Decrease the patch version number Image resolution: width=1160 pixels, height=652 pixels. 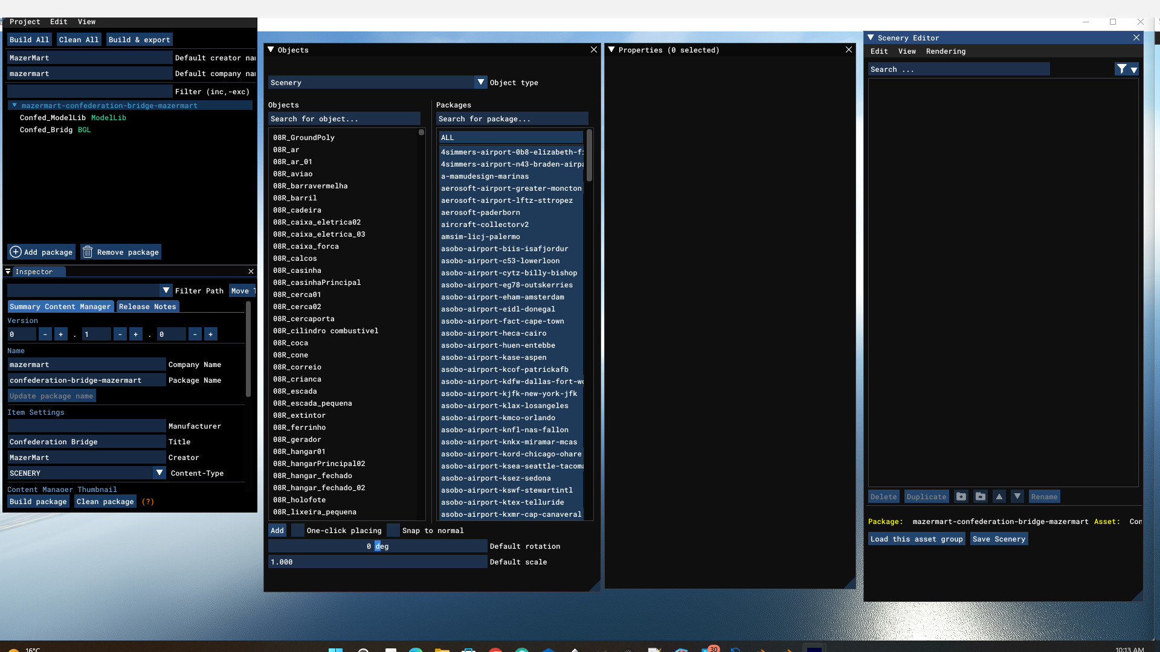click(195, 334)
